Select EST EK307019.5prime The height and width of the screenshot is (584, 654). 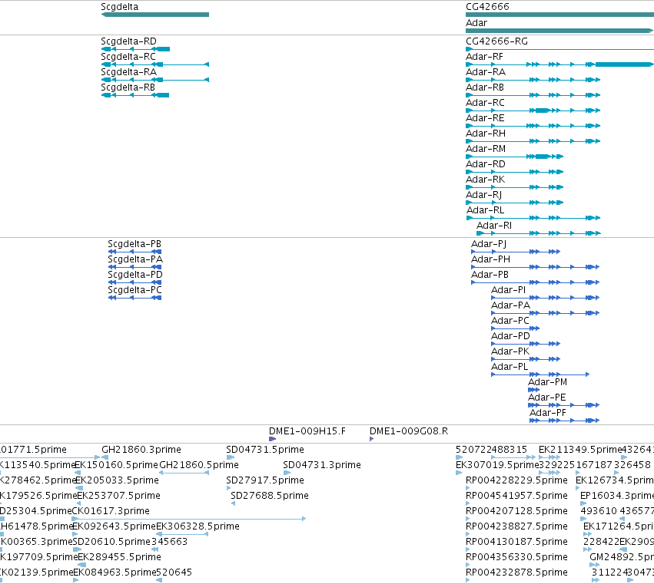(497, 465)
